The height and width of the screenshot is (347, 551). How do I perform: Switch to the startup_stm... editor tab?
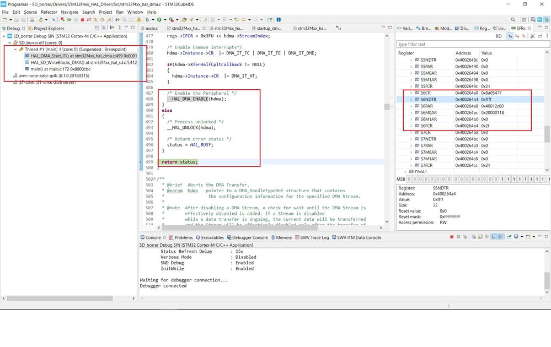click(266, 29)
